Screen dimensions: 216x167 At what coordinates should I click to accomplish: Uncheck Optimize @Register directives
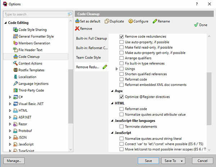(x=121, y=97)
